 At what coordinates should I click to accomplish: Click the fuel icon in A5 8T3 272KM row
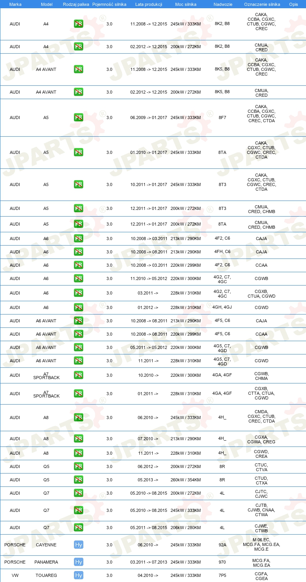[x=79, y=208]
